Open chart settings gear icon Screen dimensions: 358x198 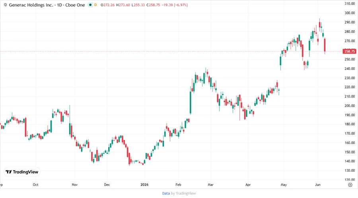click(350, 185)
